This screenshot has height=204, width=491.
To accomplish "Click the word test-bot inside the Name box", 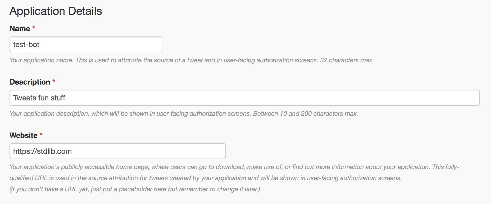I will [26, 44].
